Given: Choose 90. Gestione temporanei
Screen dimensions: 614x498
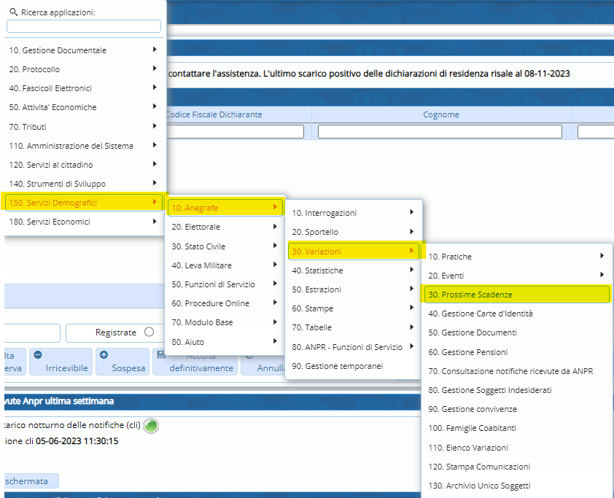Looking at the screenshot, I should pyautogui.click(x=354, y=366).
